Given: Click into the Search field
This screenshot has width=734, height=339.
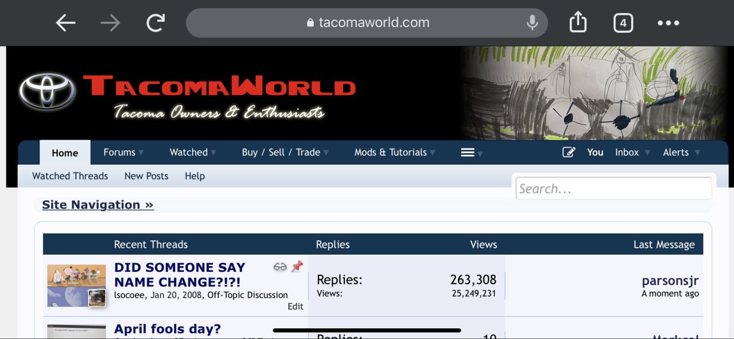Looking at the screenshot, I should (613, 188).
